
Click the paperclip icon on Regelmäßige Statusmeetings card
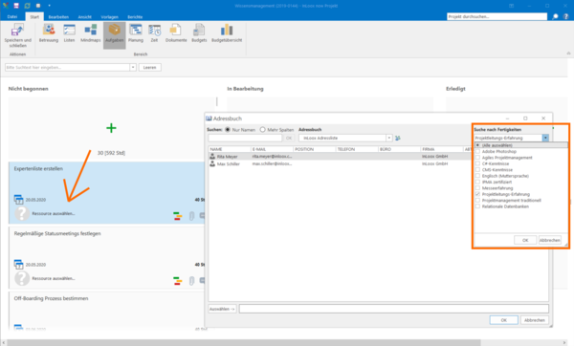(x=191, y=281)
